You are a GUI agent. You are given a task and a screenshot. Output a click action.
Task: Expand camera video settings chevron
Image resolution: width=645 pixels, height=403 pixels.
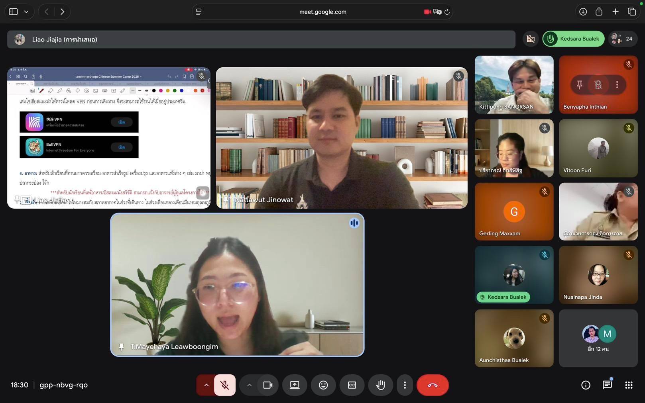pos(249,385)
